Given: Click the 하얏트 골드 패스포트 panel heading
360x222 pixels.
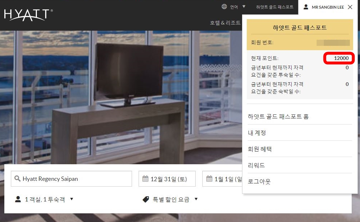Looking at the screenshot, I should coord(300,28).
